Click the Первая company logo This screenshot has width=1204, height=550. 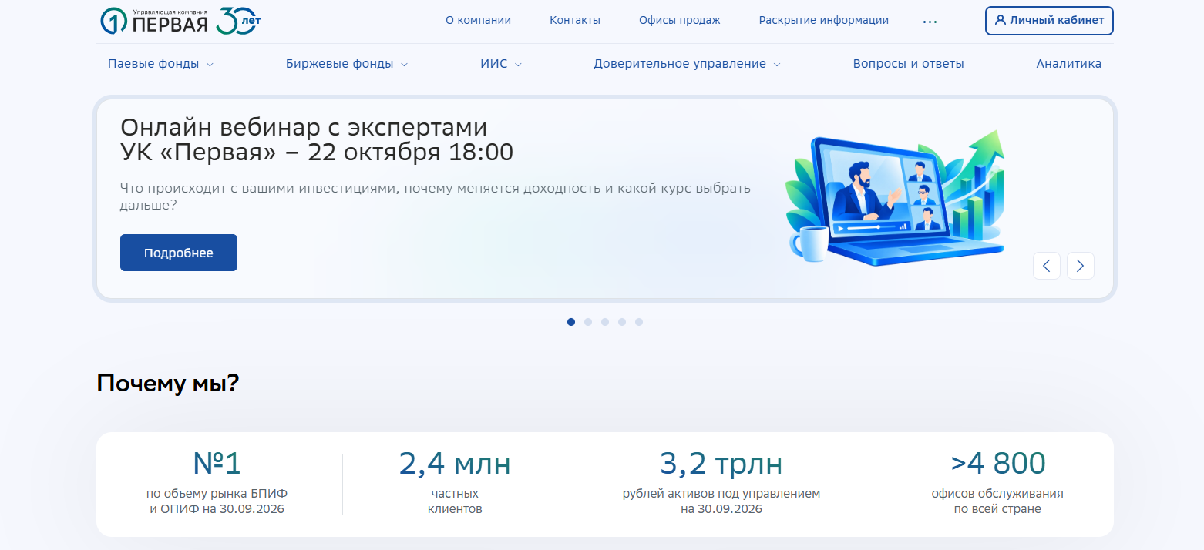coord(154,22)
